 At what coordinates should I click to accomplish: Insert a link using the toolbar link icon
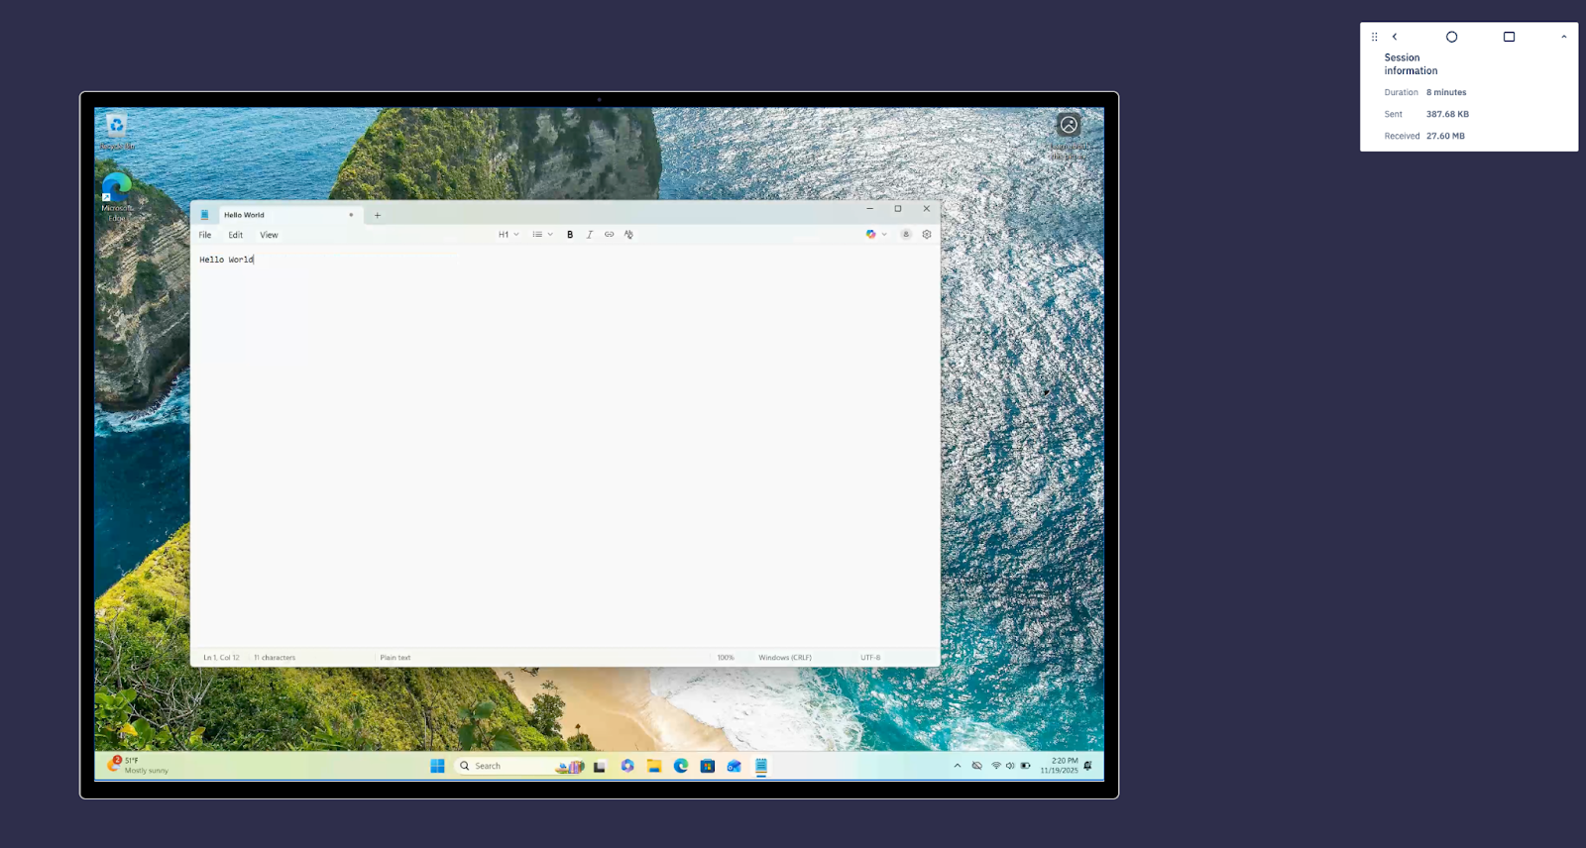point(609,235)
